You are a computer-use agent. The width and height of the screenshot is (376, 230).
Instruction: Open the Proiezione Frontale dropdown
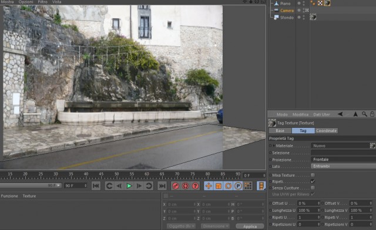pos(343,160)
